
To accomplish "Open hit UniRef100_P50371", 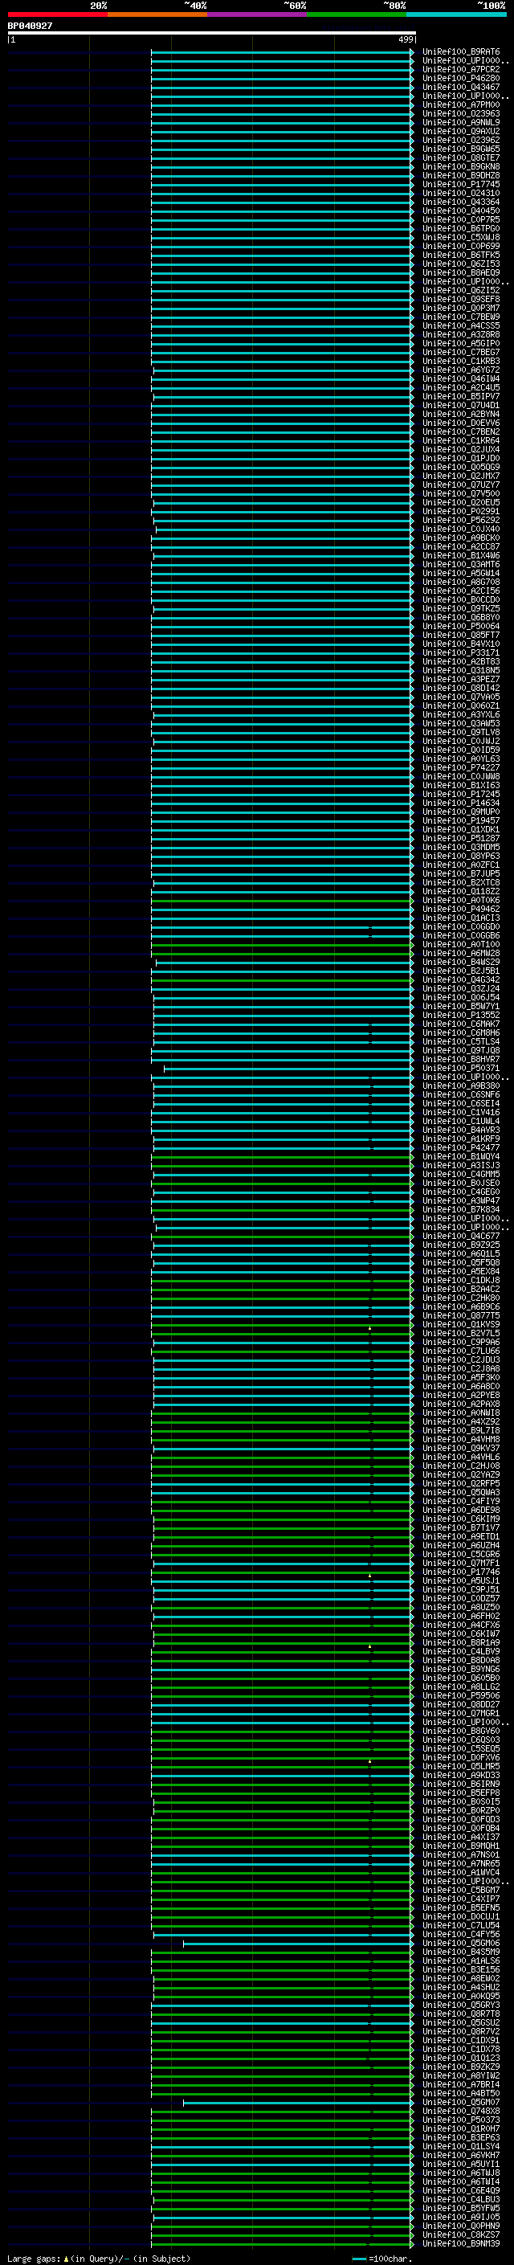I will [x=460, y=1069].
